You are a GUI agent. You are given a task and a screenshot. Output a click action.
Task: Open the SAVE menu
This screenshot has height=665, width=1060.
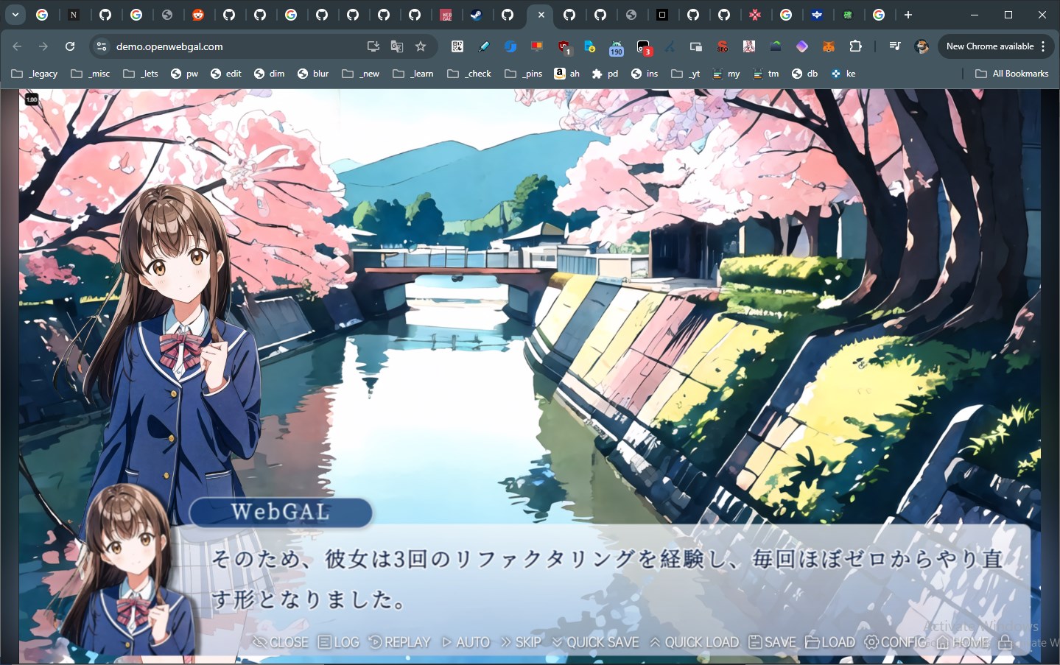772,642
